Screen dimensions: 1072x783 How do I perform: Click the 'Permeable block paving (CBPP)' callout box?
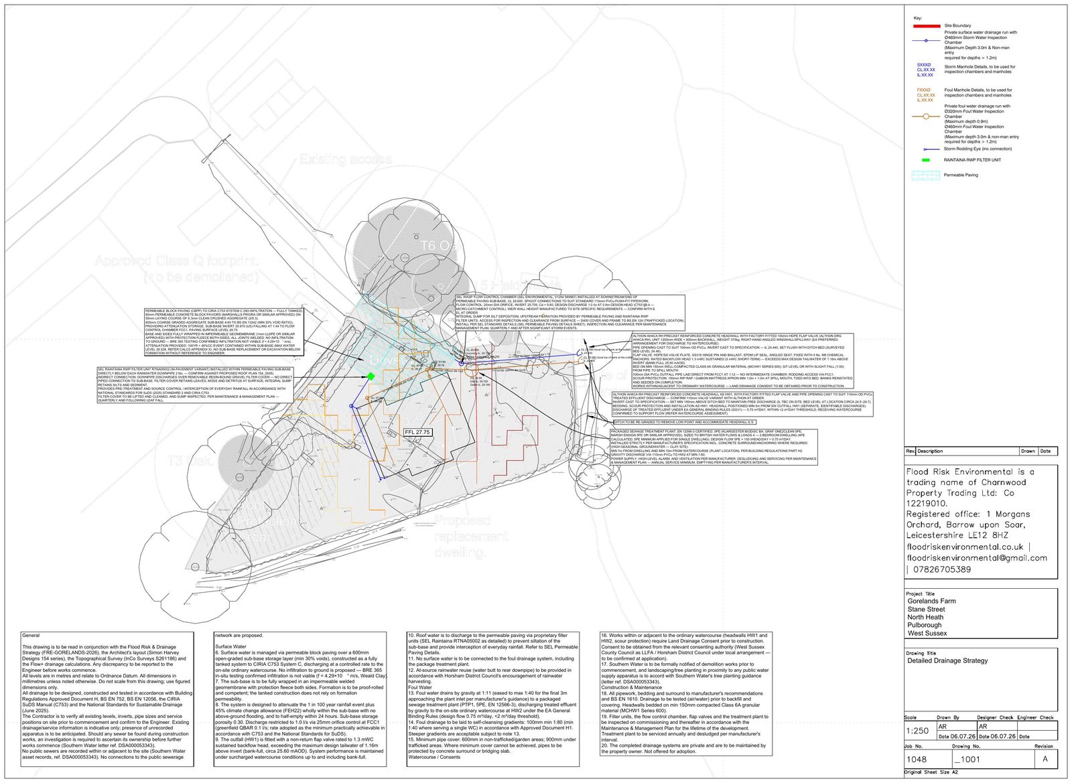click(224, 332)
